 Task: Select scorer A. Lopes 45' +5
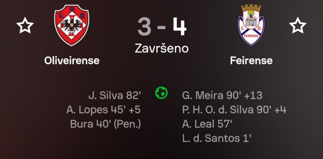(103, 110)
